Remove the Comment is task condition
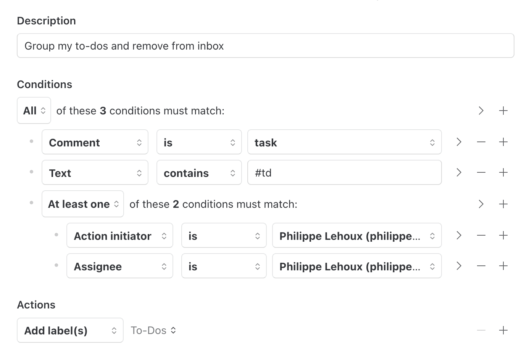The width and height of the screenshot is (532, 363). pyautogui.click(x=481, y=142)
